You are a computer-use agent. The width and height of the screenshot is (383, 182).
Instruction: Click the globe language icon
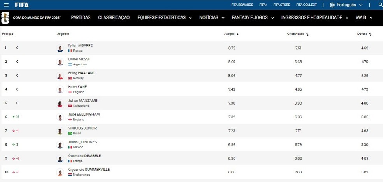pos(332,5)
